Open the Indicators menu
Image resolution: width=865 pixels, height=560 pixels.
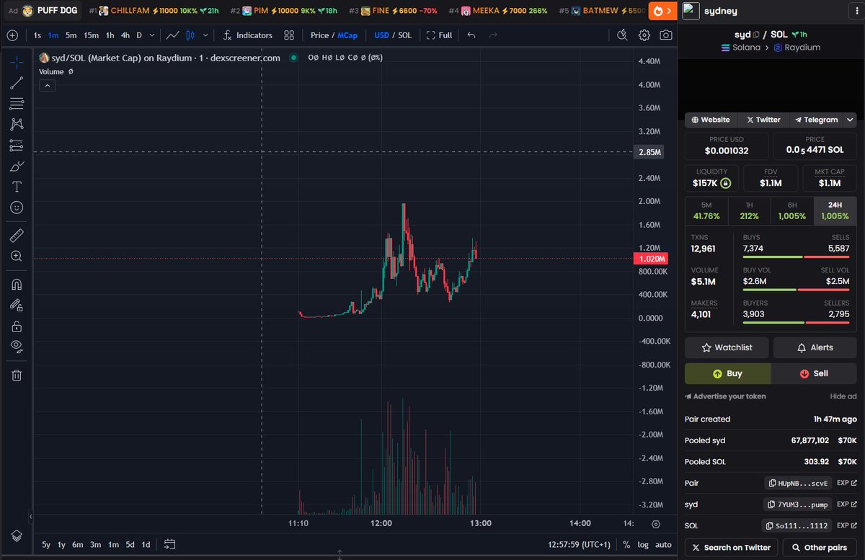click(247, 35)
